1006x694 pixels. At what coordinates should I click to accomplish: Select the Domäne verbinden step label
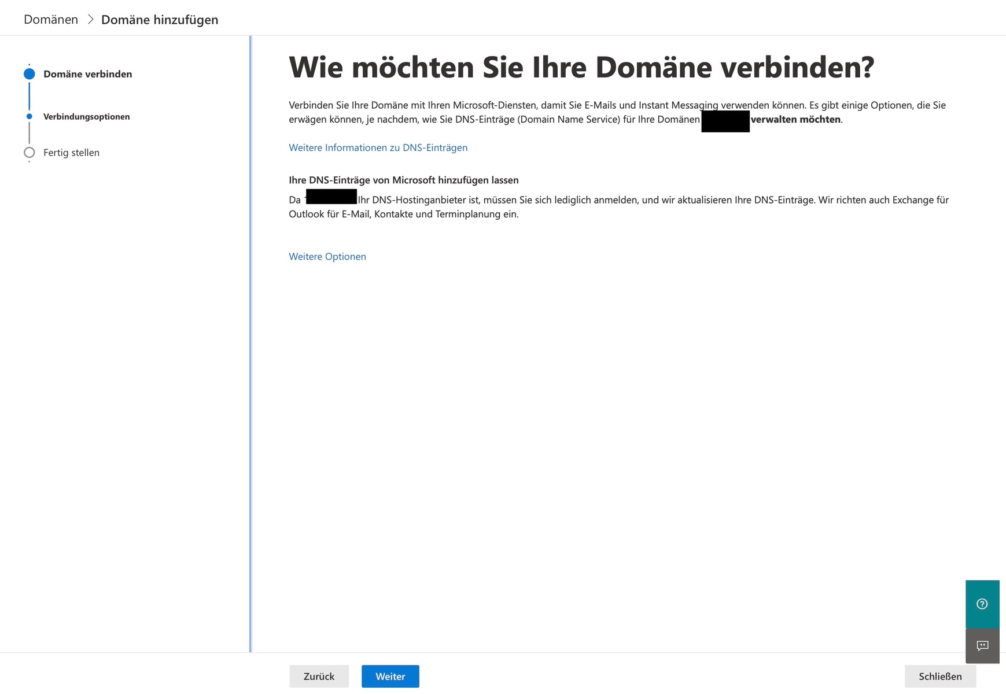[87, 74]
